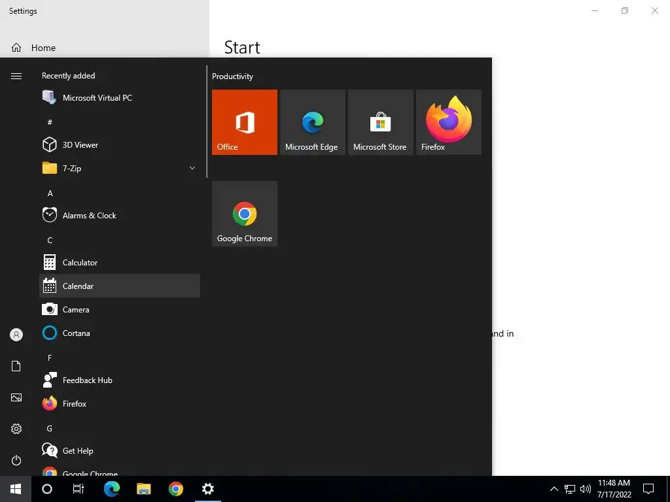Click the Office tile
The height and width of the screenshot is (502, 670).
pyautogui.click(x=245, y=122)
